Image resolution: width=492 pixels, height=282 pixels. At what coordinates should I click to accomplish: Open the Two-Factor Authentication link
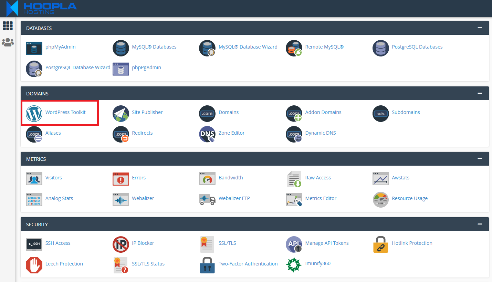click(248, 264)
